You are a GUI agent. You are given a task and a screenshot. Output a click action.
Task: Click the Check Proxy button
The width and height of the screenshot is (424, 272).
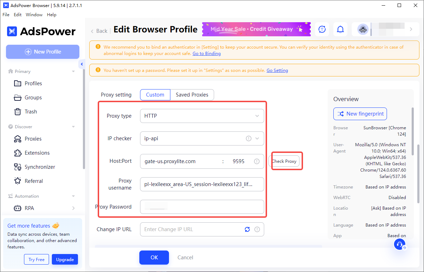(284, 161)
